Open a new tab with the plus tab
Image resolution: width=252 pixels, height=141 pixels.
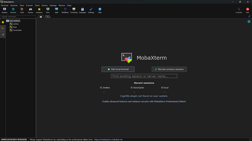coord(48,17)
